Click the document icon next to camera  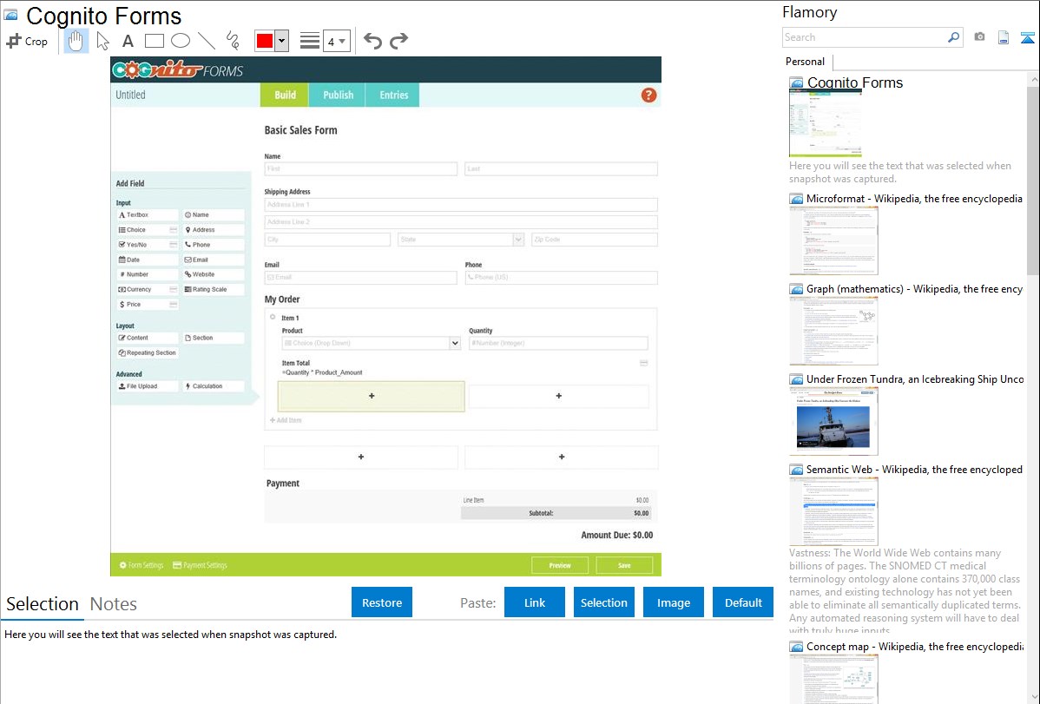pyautogui.click(x=1004, y=37)
